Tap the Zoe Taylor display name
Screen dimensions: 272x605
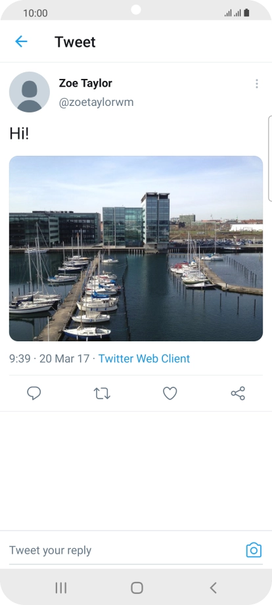[85, 83]
